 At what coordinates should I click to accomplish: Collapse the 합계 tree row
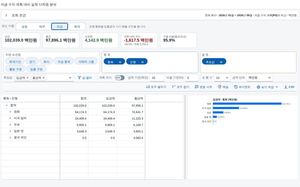point(7,105)
